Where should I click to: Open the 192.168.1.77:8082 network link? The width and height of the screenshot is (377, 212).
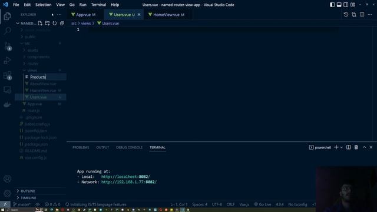pyautogui.click(x=129, y=182)
